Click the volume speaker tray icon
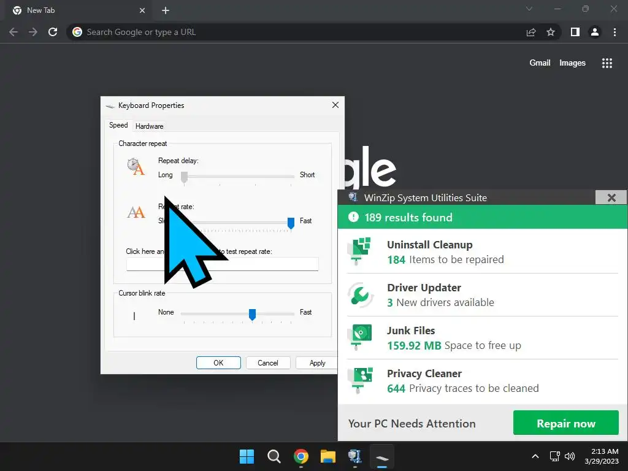This screenshot has height=471, width=628. point(570,456)
